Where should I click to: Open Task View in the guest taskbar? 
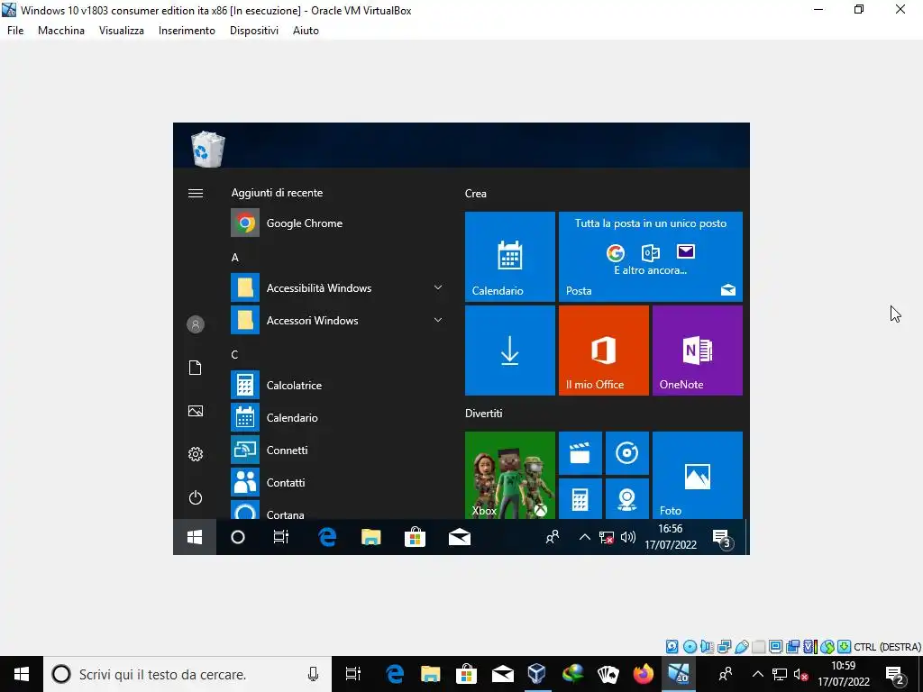click(x=281, y=537)
